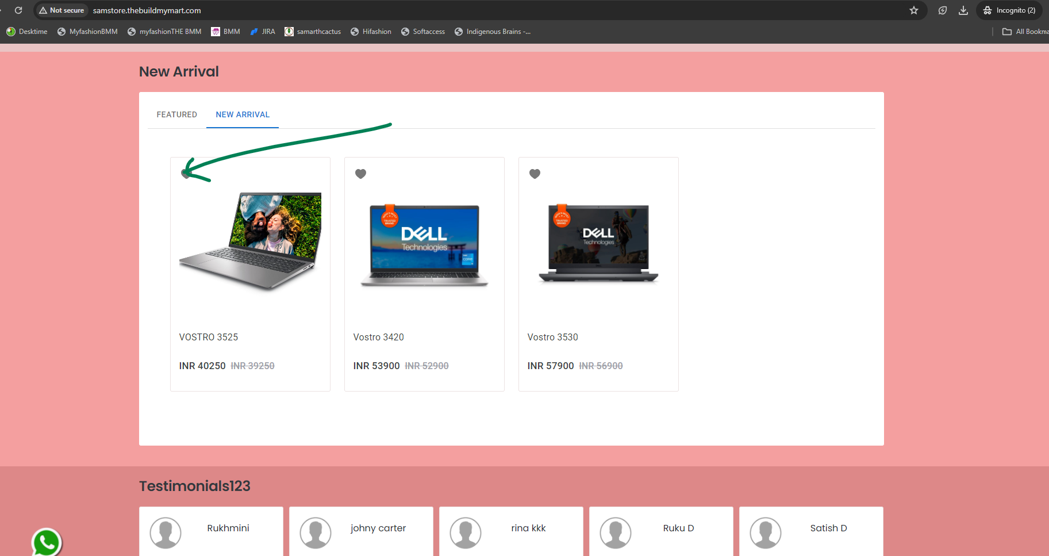Open the Vostro 3530 laptop image
The width and height of the screenshot is (1049, 556).
point(598,243)
